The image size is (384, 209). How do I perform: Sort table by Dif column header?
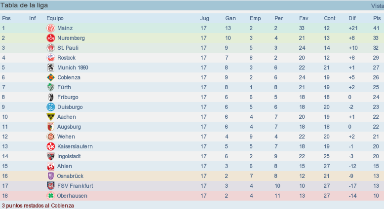[352, 18]
